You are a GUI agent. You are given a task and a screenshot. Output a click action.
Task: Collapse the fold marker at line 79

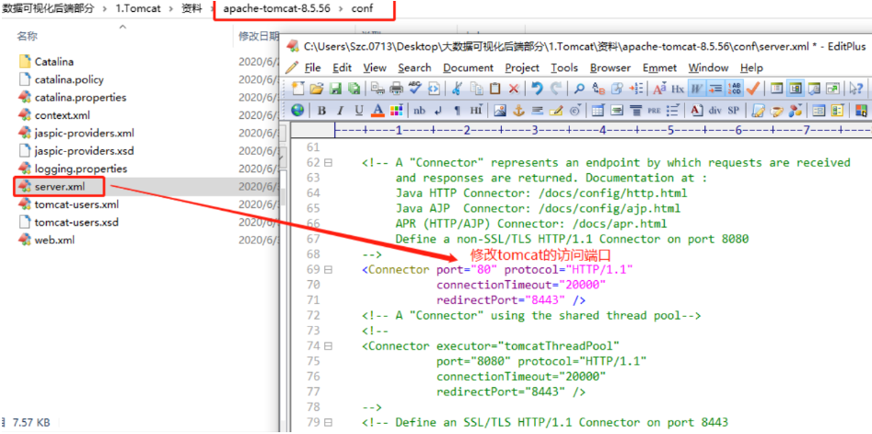[x=328, y=422]
